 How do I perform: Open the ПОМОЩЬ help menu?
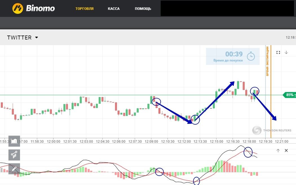tap(143, 9)
